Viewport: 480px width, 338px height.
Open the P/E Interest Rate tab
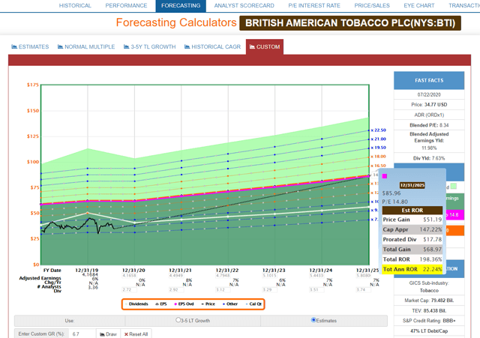click(314, 5)
